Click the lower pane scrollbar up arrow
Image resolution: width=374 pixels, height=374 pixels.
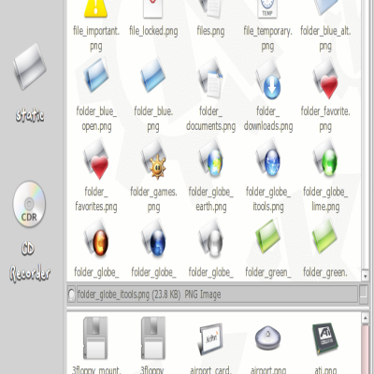tap(365, 318)
